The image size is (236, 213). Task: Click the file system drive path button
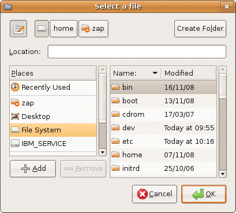[42, 29]
